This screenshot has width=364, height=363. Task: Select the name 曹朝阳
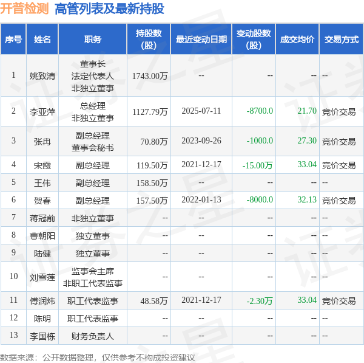(x=42, y=236)
